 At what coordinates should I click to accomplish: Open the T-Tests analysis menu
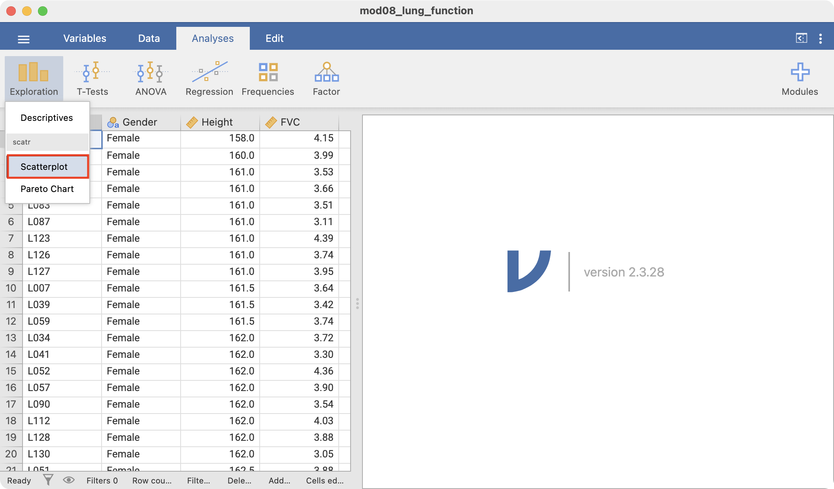(x=92, y=79)
